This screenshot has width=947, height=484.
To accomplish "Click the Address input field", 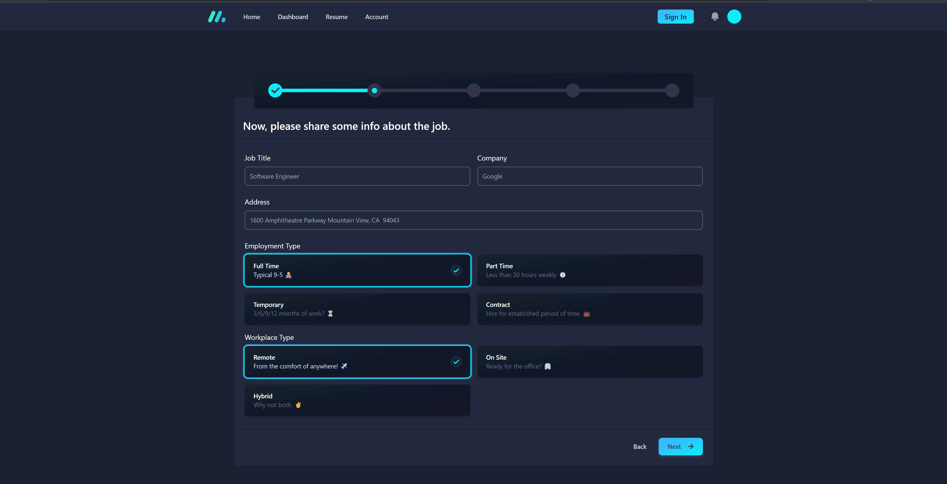I will pos(473,220).
